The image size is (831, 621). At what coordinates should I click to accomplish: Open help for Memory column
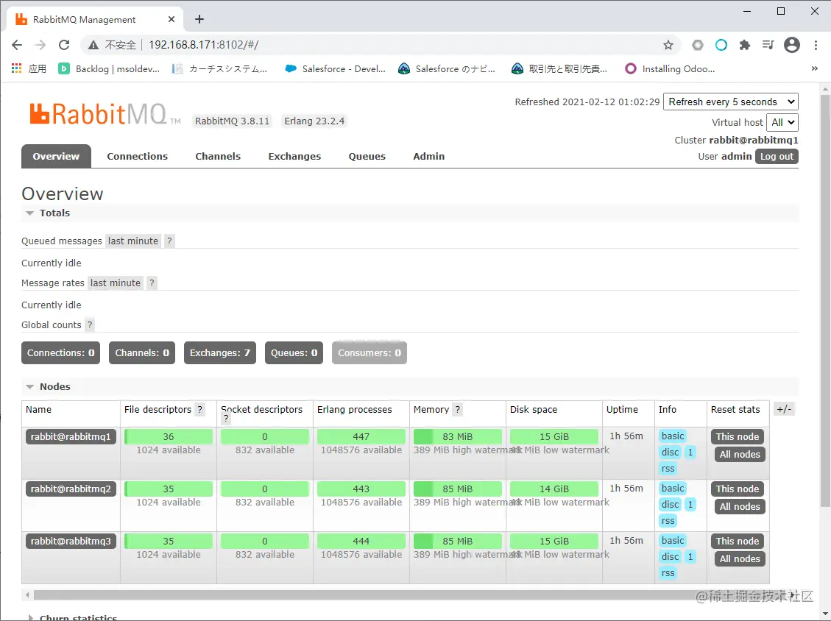pyautogui.click(x=458, y=410)
